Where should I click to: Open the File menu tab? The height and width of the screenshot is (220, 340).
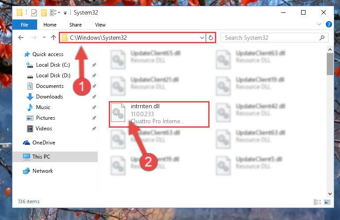click(24, 25)
